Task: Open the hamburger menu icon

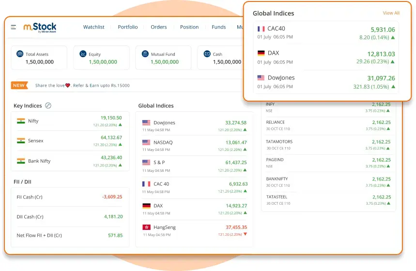Action: point(14,27)
